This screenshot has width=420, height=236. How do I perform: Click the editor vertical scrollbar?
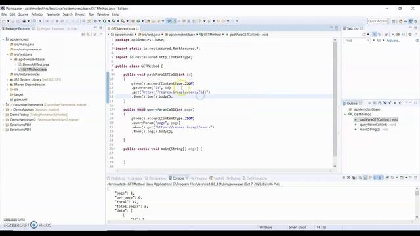pos(335,99)
